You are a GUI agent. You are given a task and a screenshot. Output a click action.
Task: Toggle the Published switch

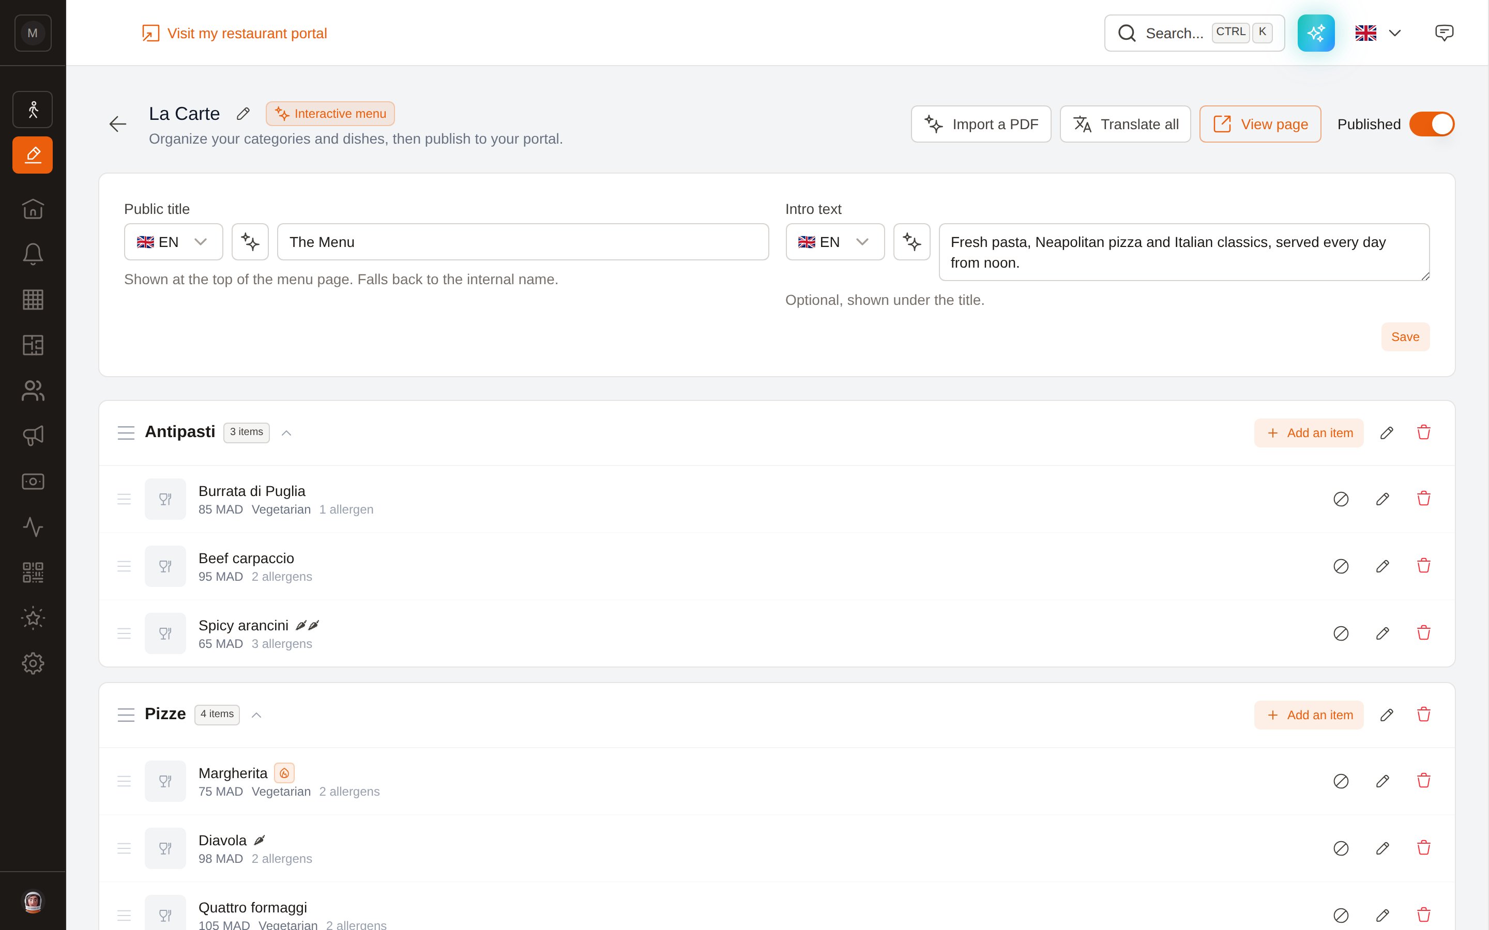[x=1432, y=124]
